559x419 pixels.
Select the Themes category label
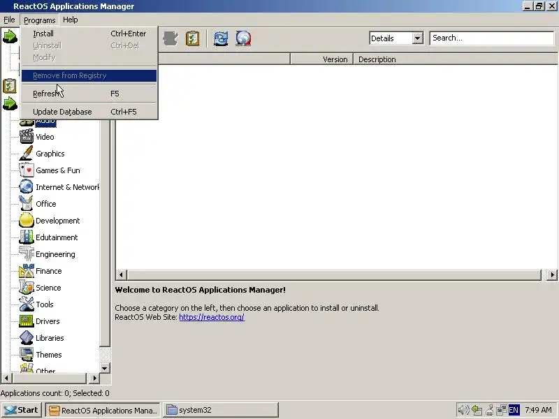tap(49, 355)
